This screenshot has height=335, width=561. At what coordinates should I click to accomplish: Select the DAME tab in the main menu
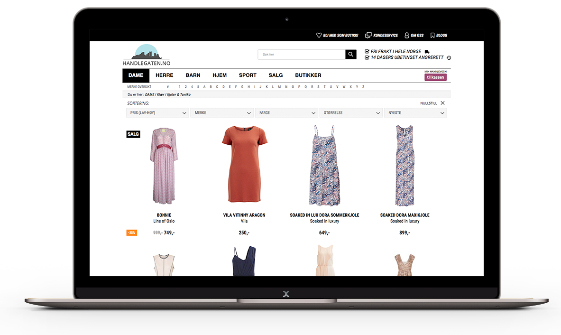click(x=136, y=75)
